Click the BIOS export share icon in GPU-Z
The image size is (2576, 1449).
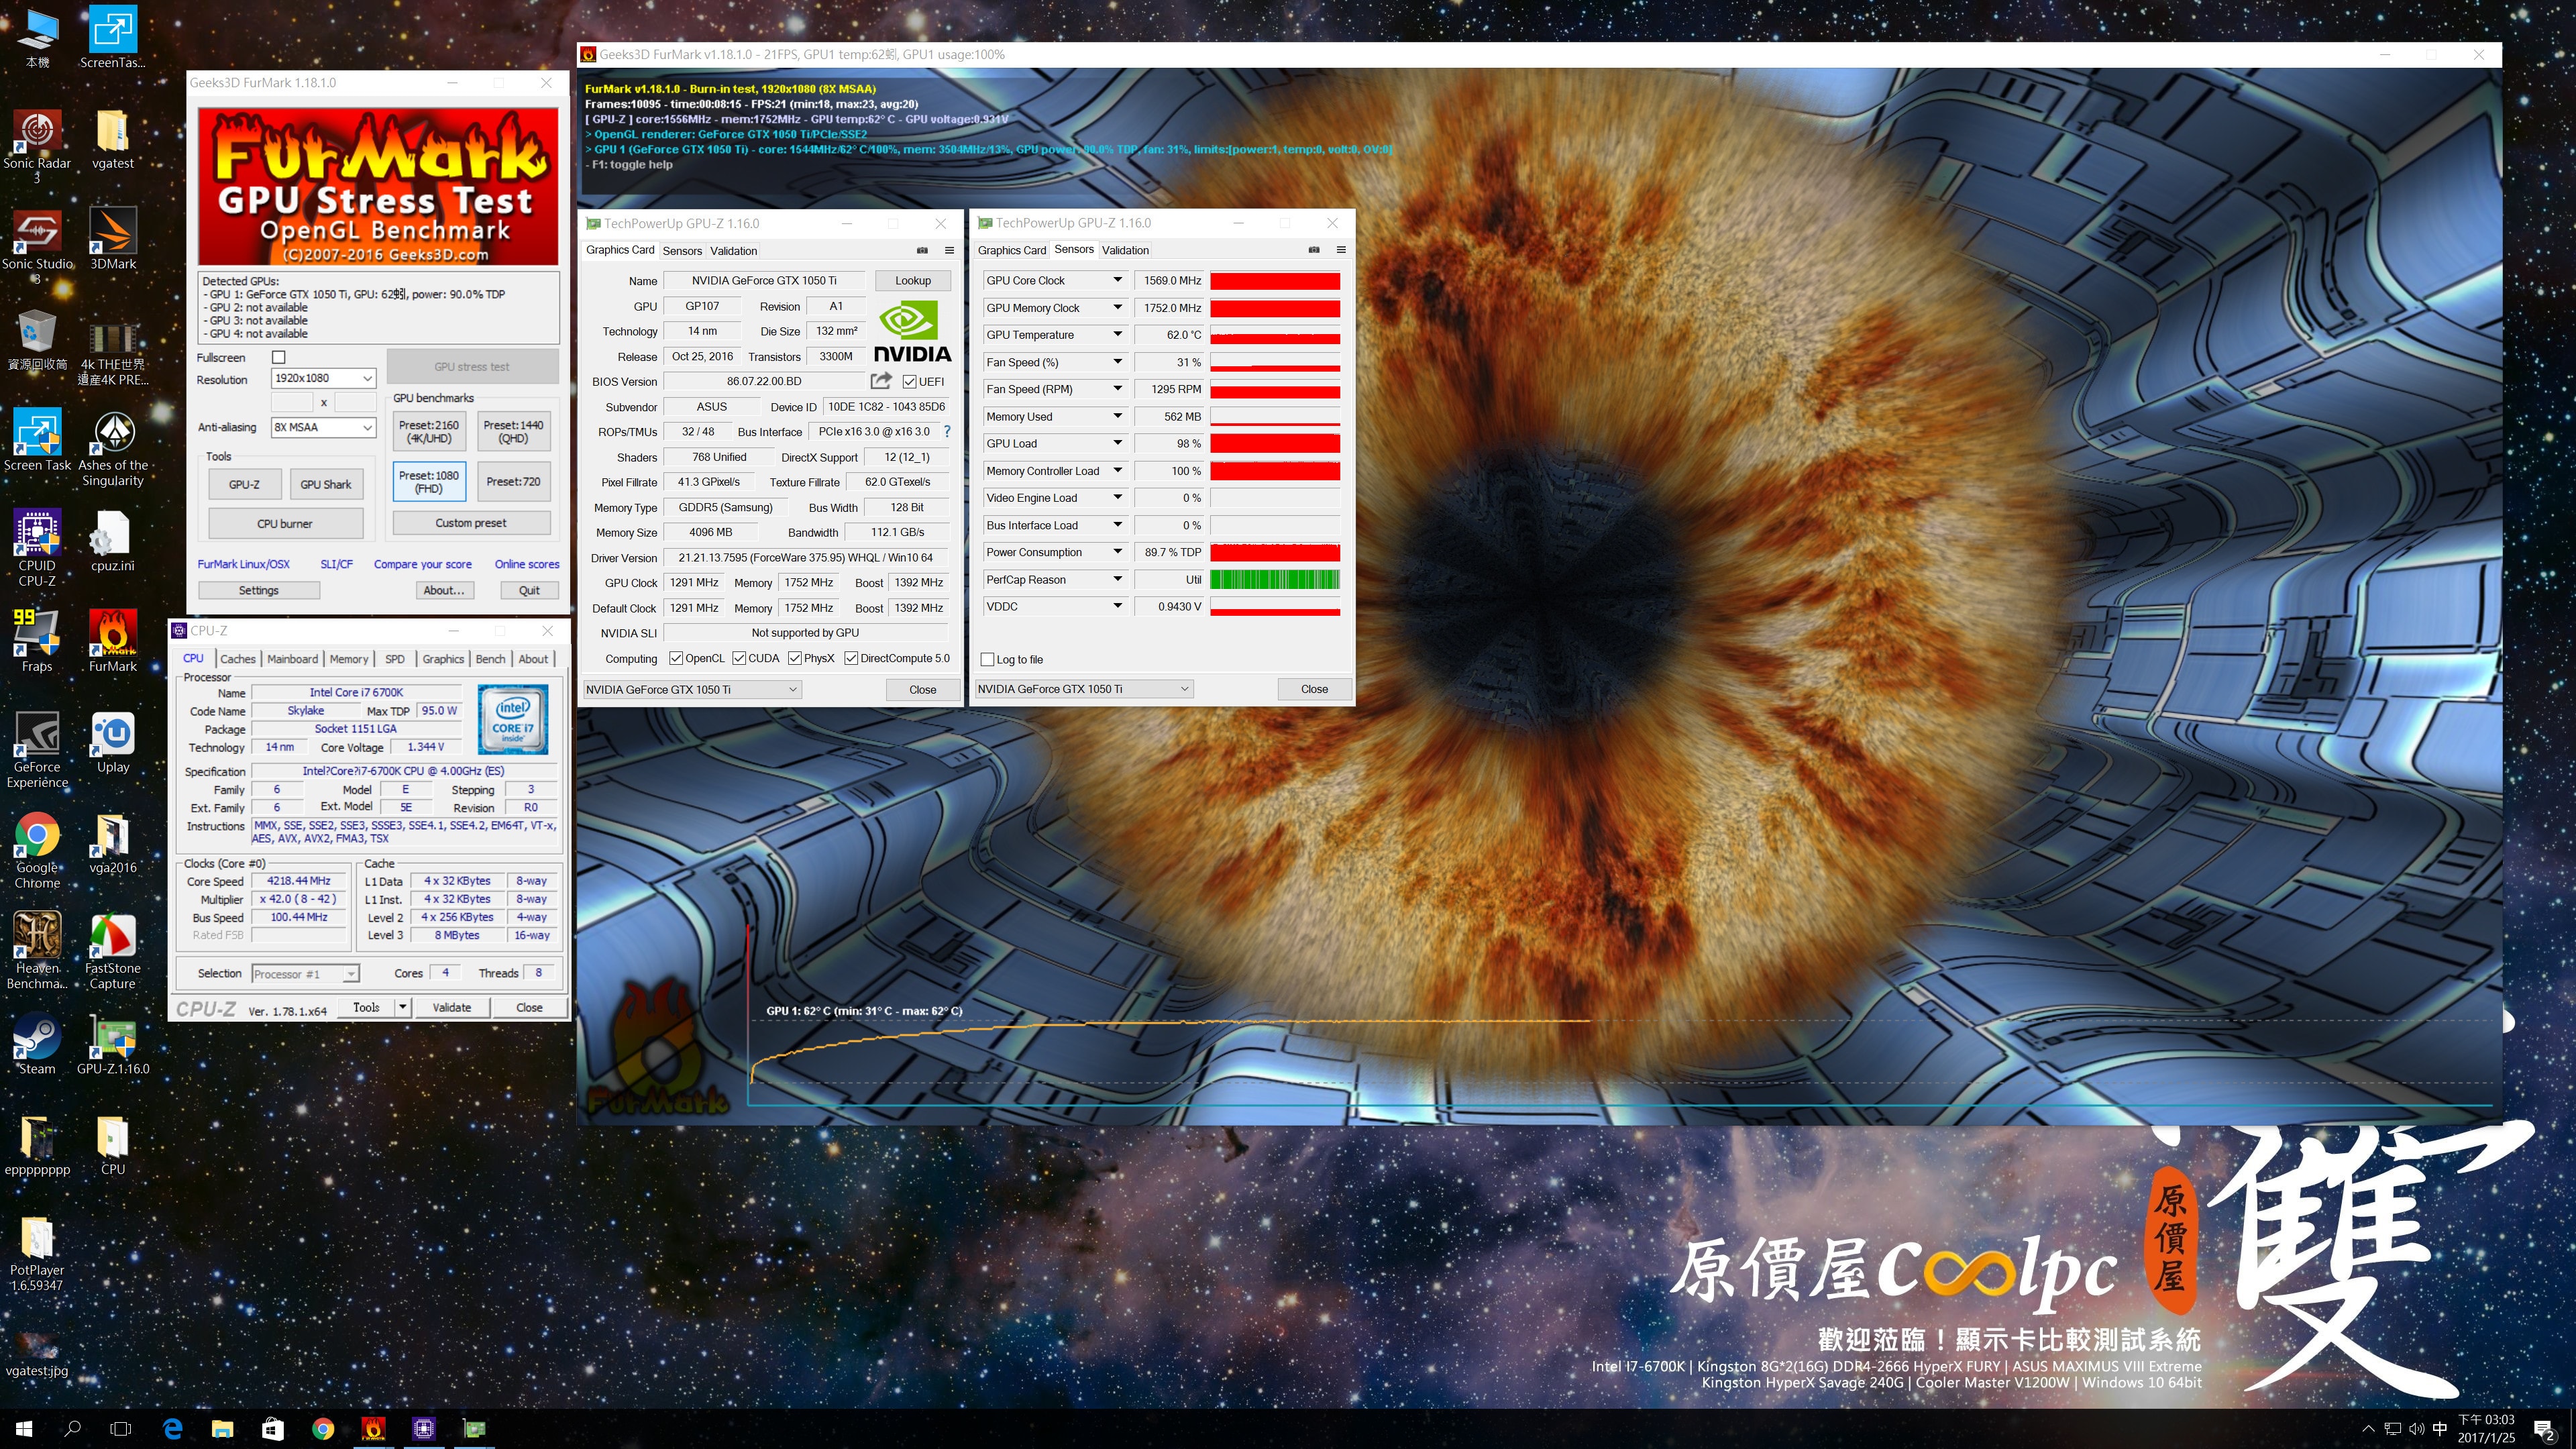881,381
